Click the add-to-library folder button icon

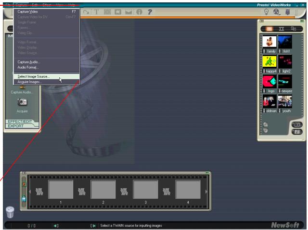pos(297,124)
